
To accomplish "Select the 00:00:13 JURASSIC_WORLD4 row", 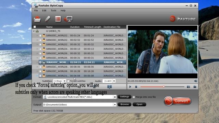I will click(82, 49).
